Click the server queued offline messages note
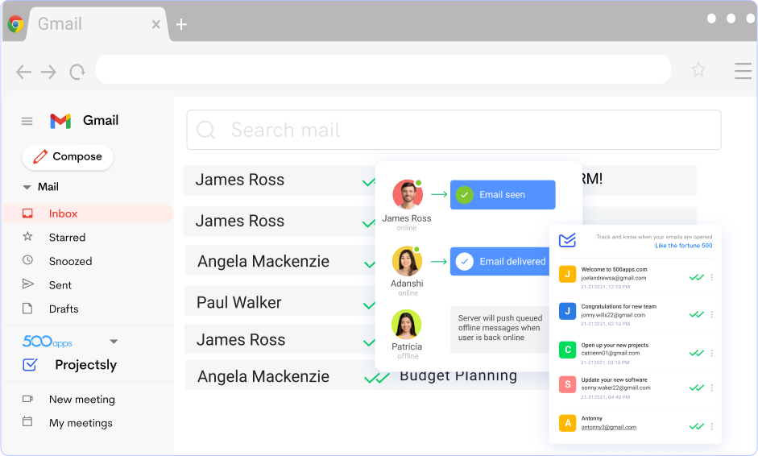The height and width of the screenshot is (456, 758). pos(500,330)
